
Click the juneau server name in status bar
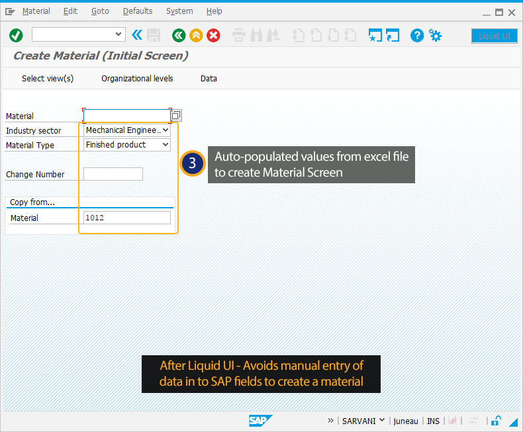pyautogui.click(x=406, y=421)
